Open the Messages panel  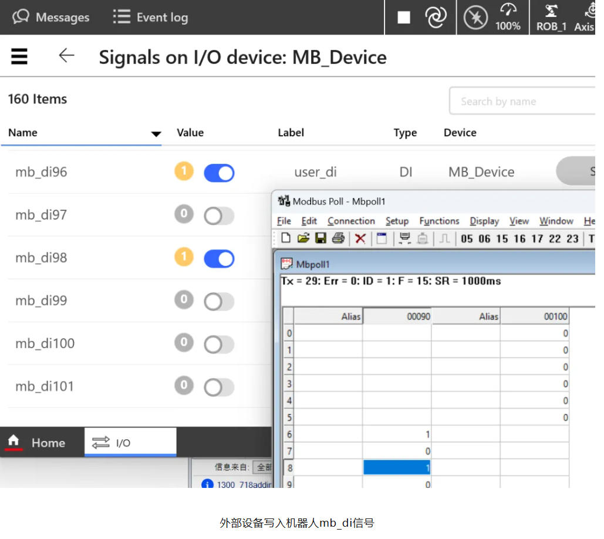[x=51, y=17]
